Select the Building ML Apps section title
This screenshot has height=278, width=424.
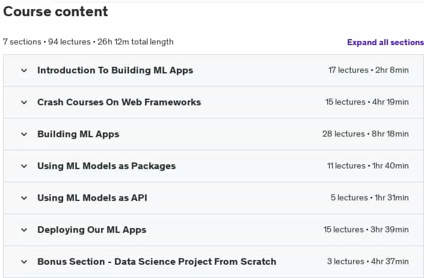(x=78, y=134)
